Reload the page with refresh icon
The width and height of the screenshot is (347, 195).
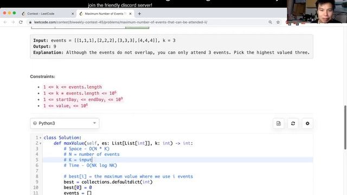tap(21, 22)
